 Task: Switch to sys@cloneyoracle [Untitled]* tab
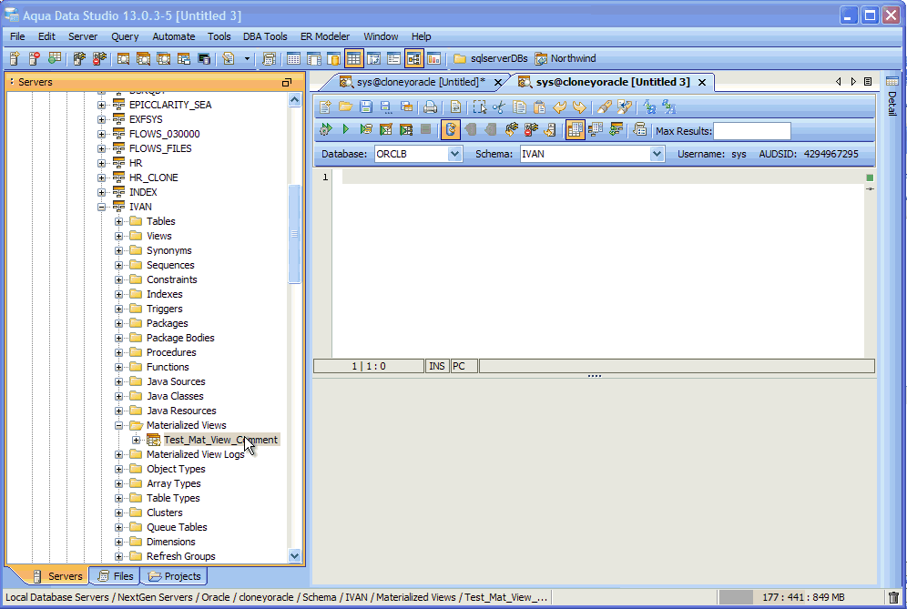[421, 82]
